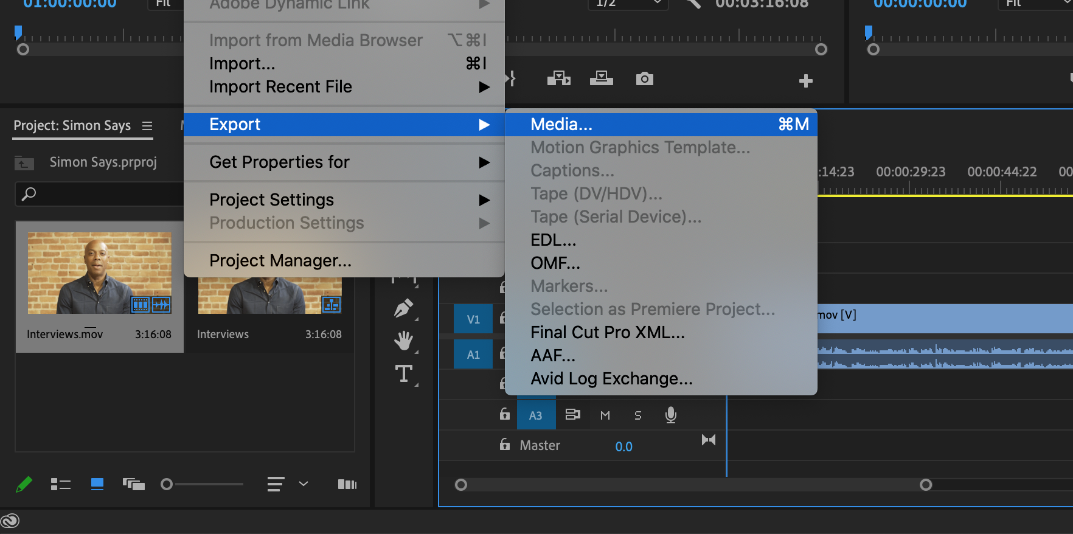Viewport: 1073px width, 534px height.
Task: Click the thumbnail zoom slider handle
Action: click(167, 484)
